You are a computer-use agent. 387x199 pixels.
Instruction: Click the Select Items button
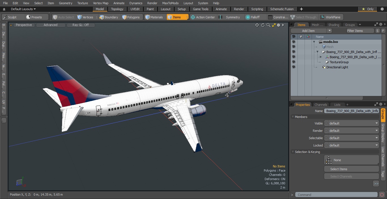point(351,169)
